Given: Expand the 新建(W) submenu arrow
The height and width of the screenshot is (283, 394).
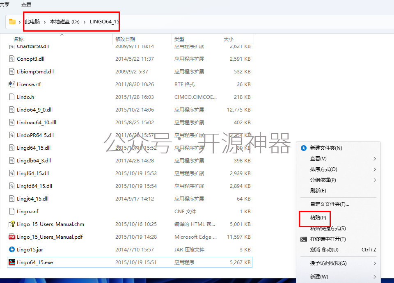Looking at the screenshot, I should tap(375, 277).
